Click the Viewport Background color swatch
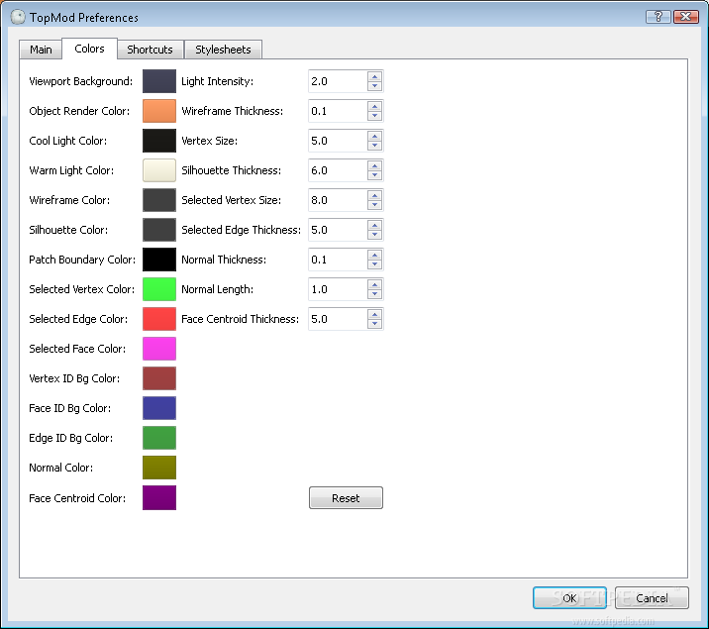This screenshot has width=709, height=629. (159, 81)
